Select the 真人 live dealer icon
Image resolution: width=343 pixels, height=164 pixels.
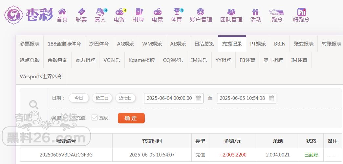click(100, 12)
